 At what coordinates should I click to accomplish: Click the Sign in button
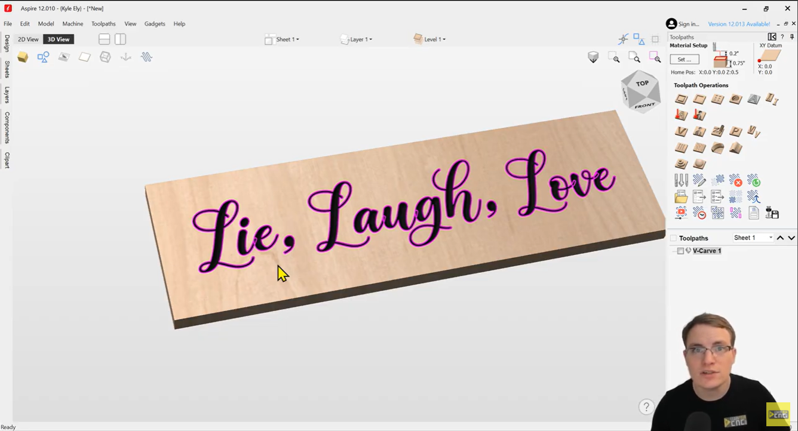[x=683, y=24]
